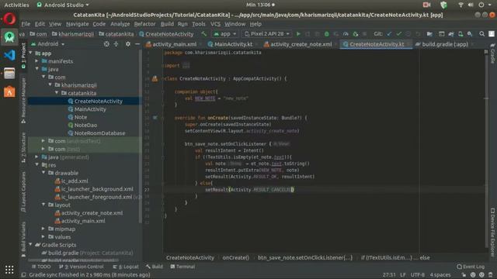
Task: Switch to MainActivity.kt tab
Action: 230,44
